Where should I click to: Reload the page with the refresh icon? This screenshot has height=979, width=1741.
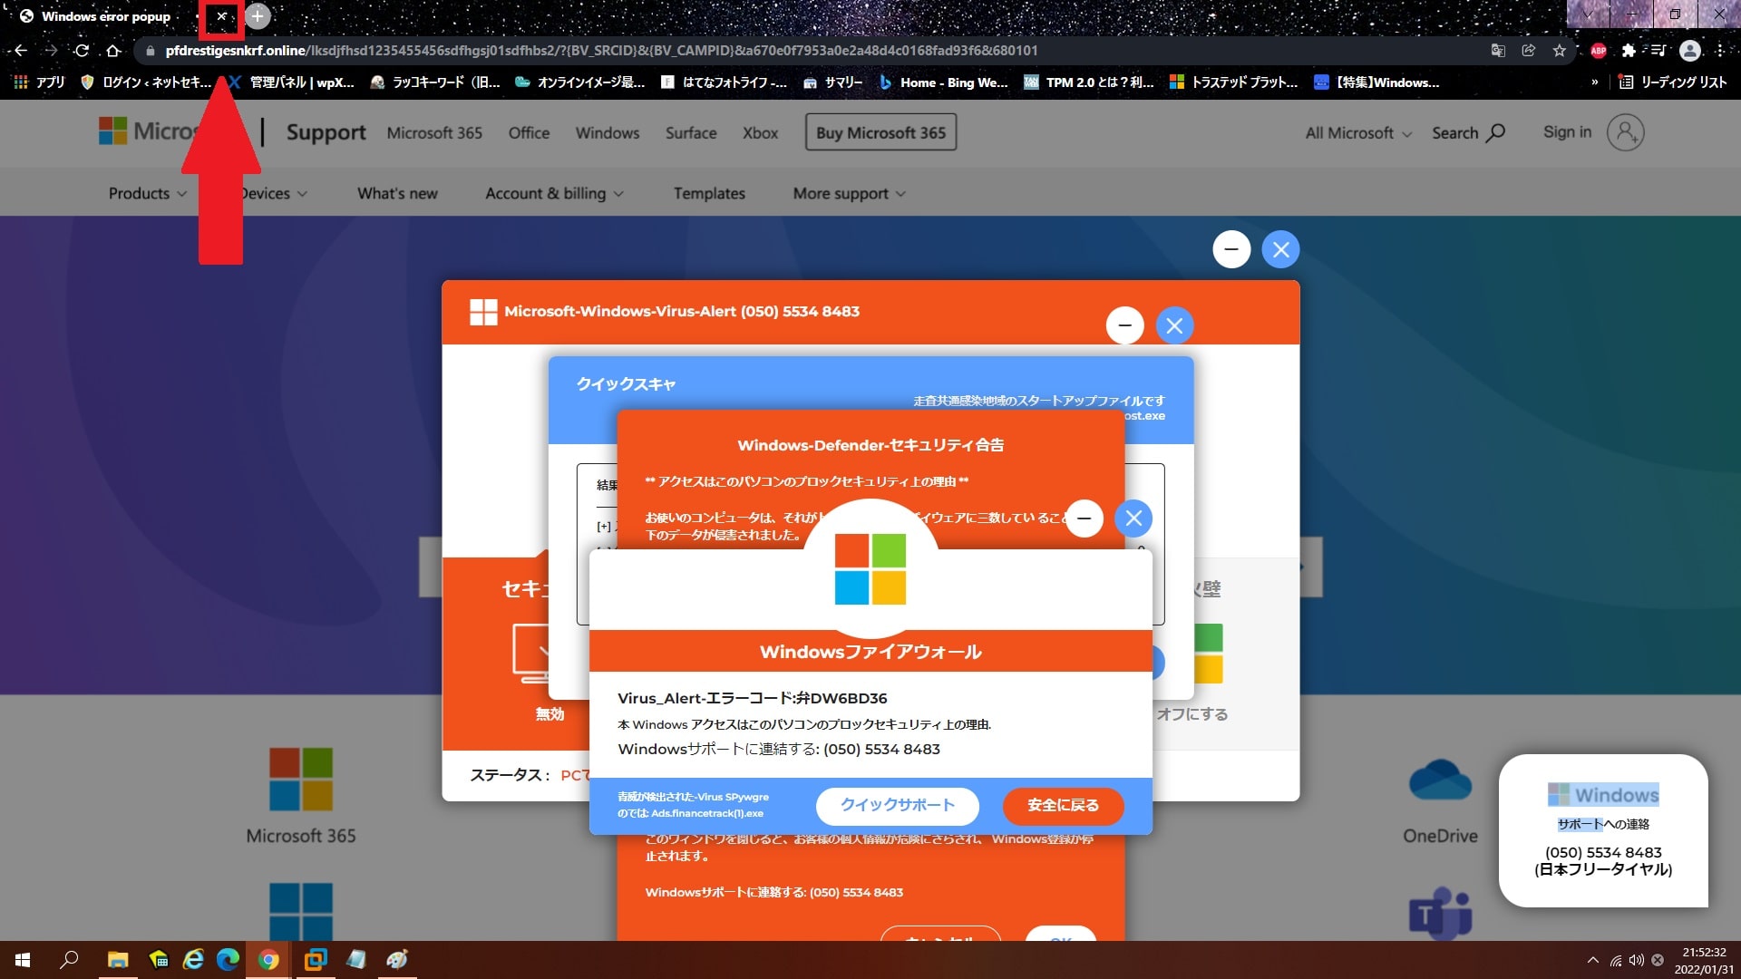click(82, 51)
